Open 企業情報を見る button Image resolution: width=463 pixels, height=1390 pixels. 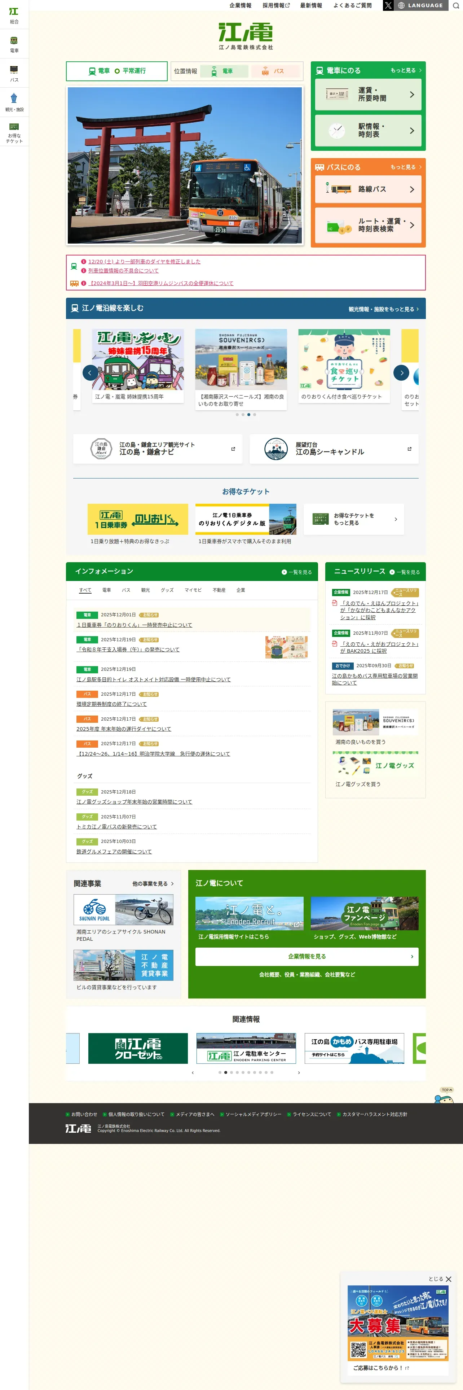point(307,956)
